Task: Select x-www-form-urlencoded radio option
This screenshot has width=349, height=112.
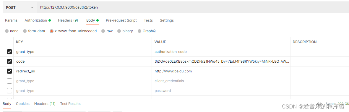Action: point(73,31)
